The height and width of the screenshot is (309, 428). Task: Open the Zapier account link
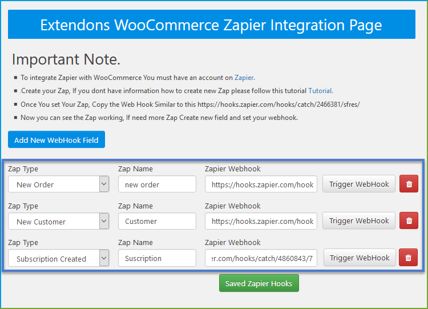tap(245, 78)
